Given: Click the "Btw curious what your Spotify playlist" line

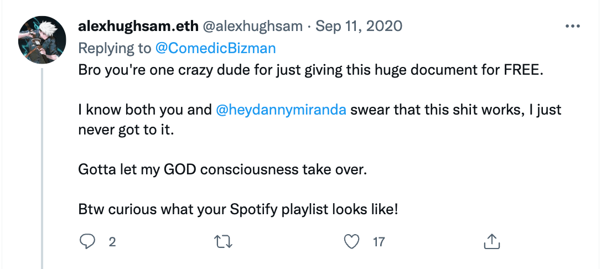Looking at the screenshot, I should point(238,210).
